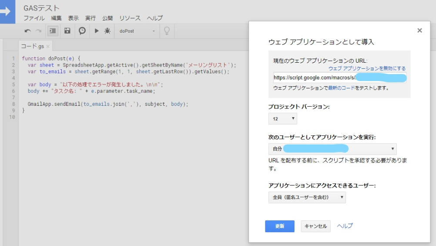Close the web app deploy dialog
This screenshot has width=436, height=246.
[x=419, y=30]
